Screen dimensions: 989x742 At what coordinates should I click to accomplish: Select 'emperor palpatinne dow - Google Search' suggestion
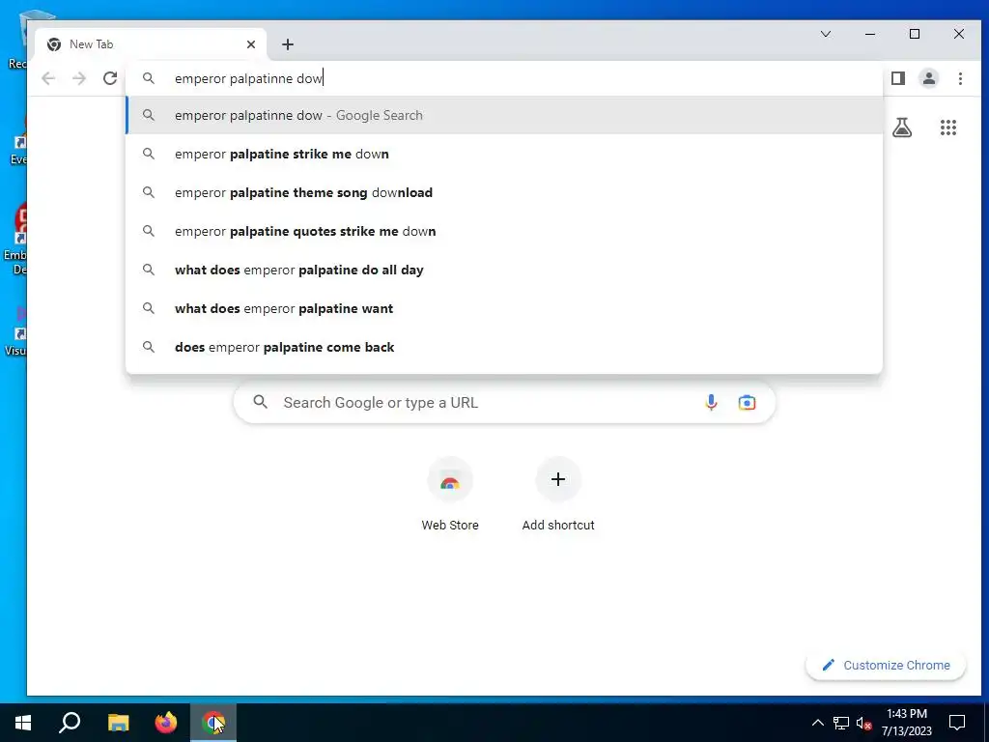pos(504,116)
